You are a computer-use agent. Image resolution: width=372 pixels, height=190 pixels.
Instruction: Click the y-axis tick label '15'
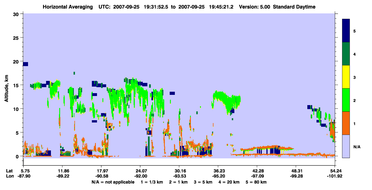[17, 85]
